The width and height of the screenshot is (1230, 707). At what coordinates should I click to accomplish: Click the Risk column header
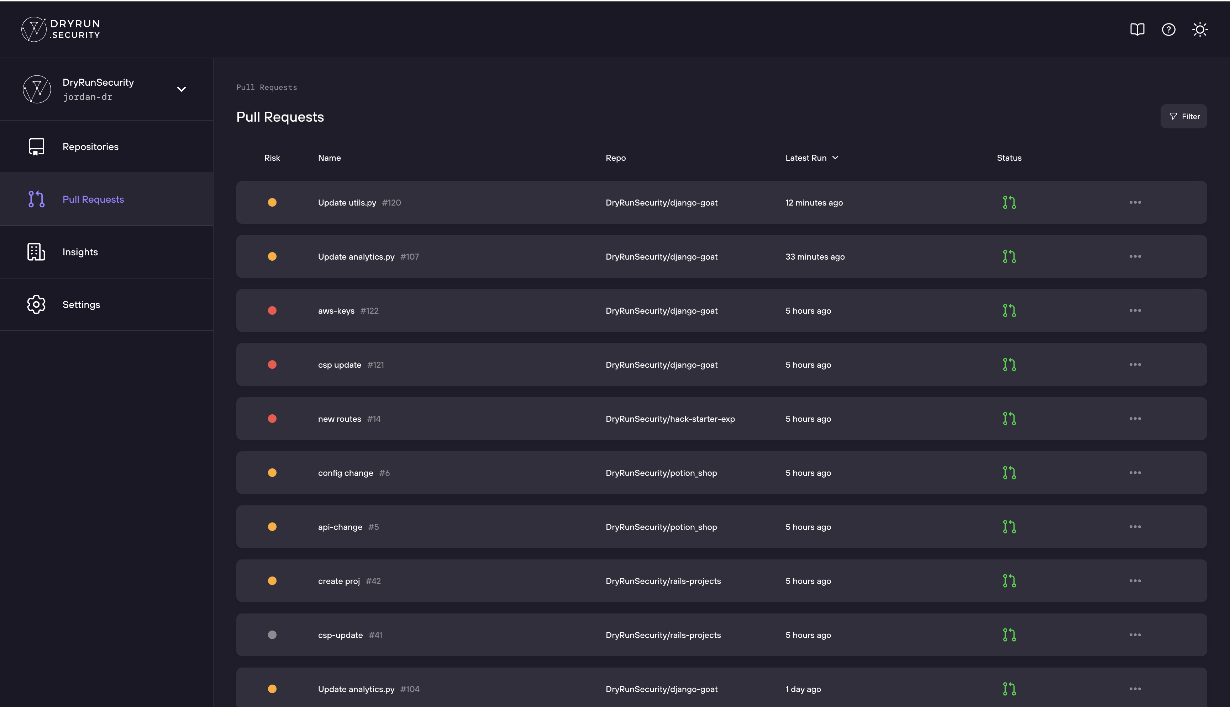coord(272,158)
